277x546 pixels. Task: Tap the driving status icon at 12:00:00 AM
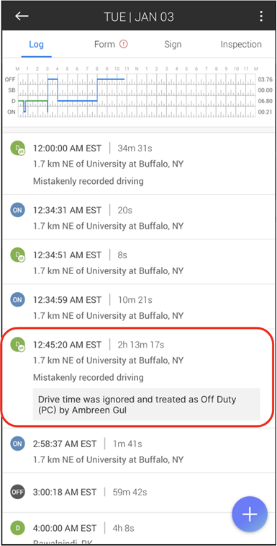pyautogui.click(x=17, y=148)
